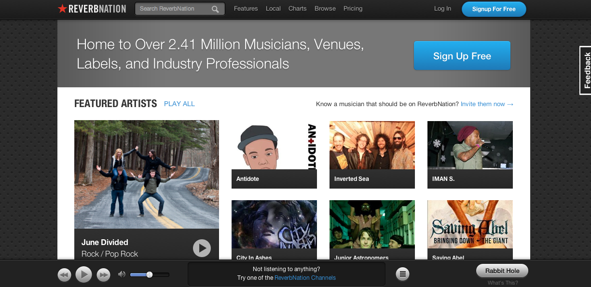Viewport: 591px width, 287px height.
Task: Play June Divided featured track
Action: (x=202, y=248)
